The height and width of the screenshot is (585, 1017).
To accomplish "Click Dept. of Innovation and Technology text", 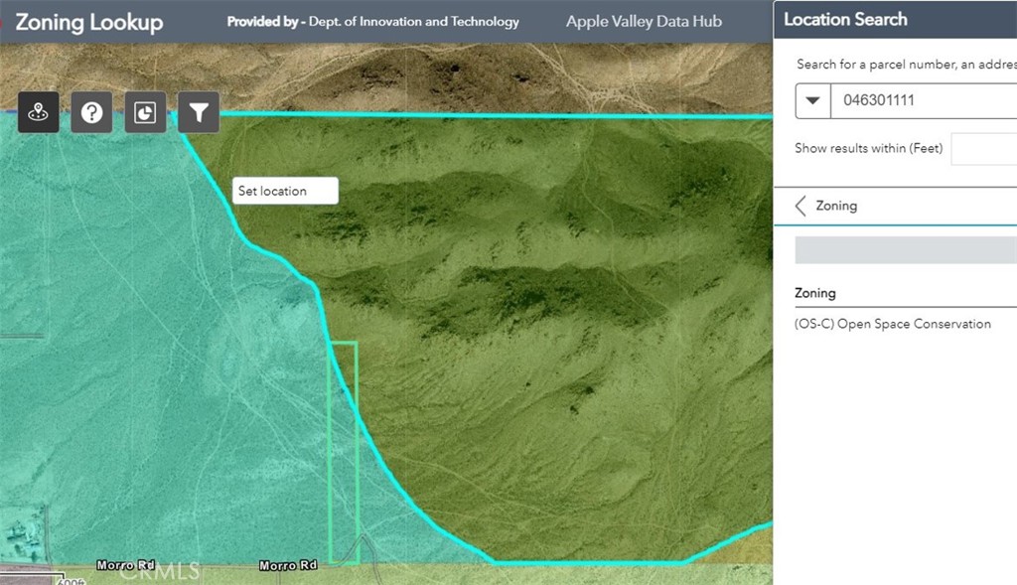I will pos(414,22).
